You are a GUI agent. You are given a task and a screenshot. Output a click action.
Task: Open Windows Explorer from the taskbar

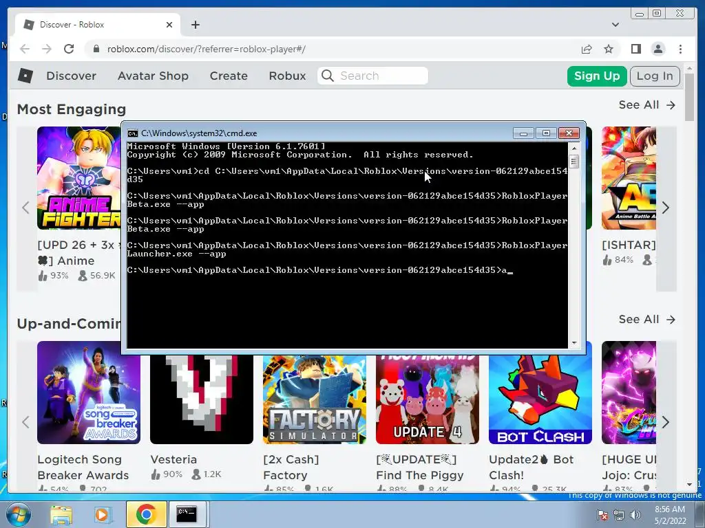61,514
